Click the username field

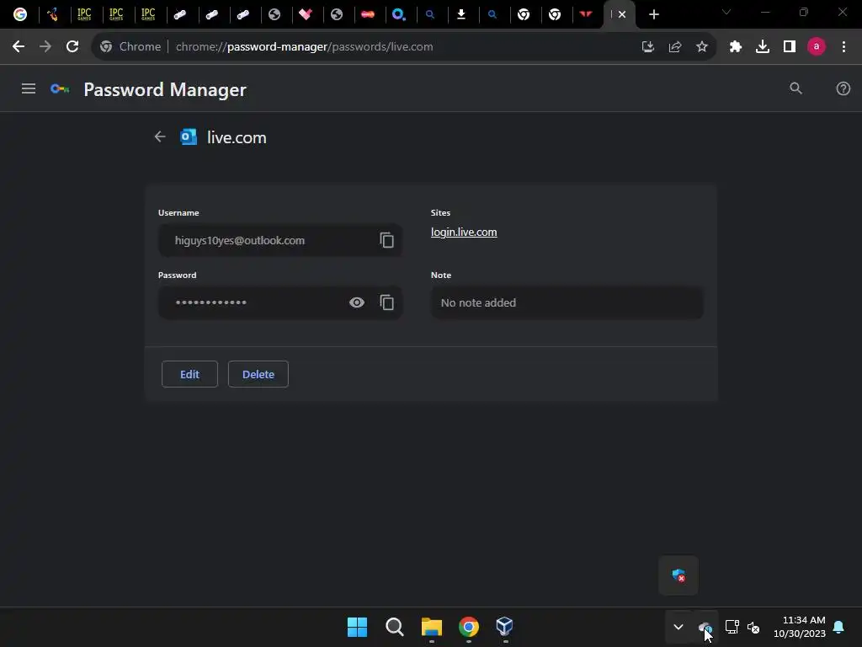point(279,240)
